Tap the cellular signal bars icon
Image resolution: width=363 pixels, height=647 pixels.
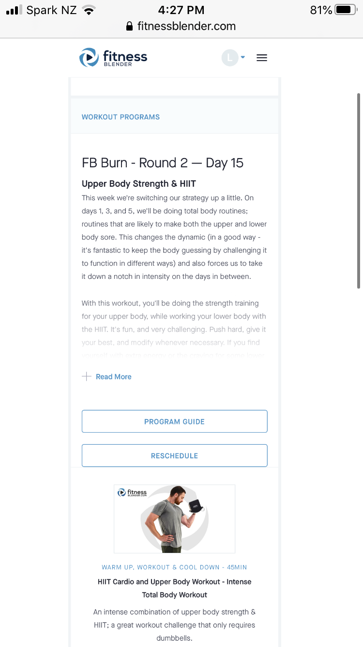(x=14, y=10)
